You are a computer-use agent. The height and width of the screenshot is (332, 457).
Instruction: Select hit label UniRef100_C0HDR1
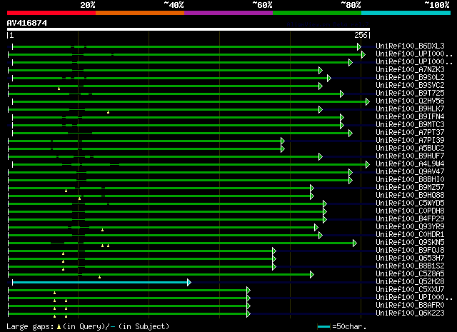pos(410,235)
